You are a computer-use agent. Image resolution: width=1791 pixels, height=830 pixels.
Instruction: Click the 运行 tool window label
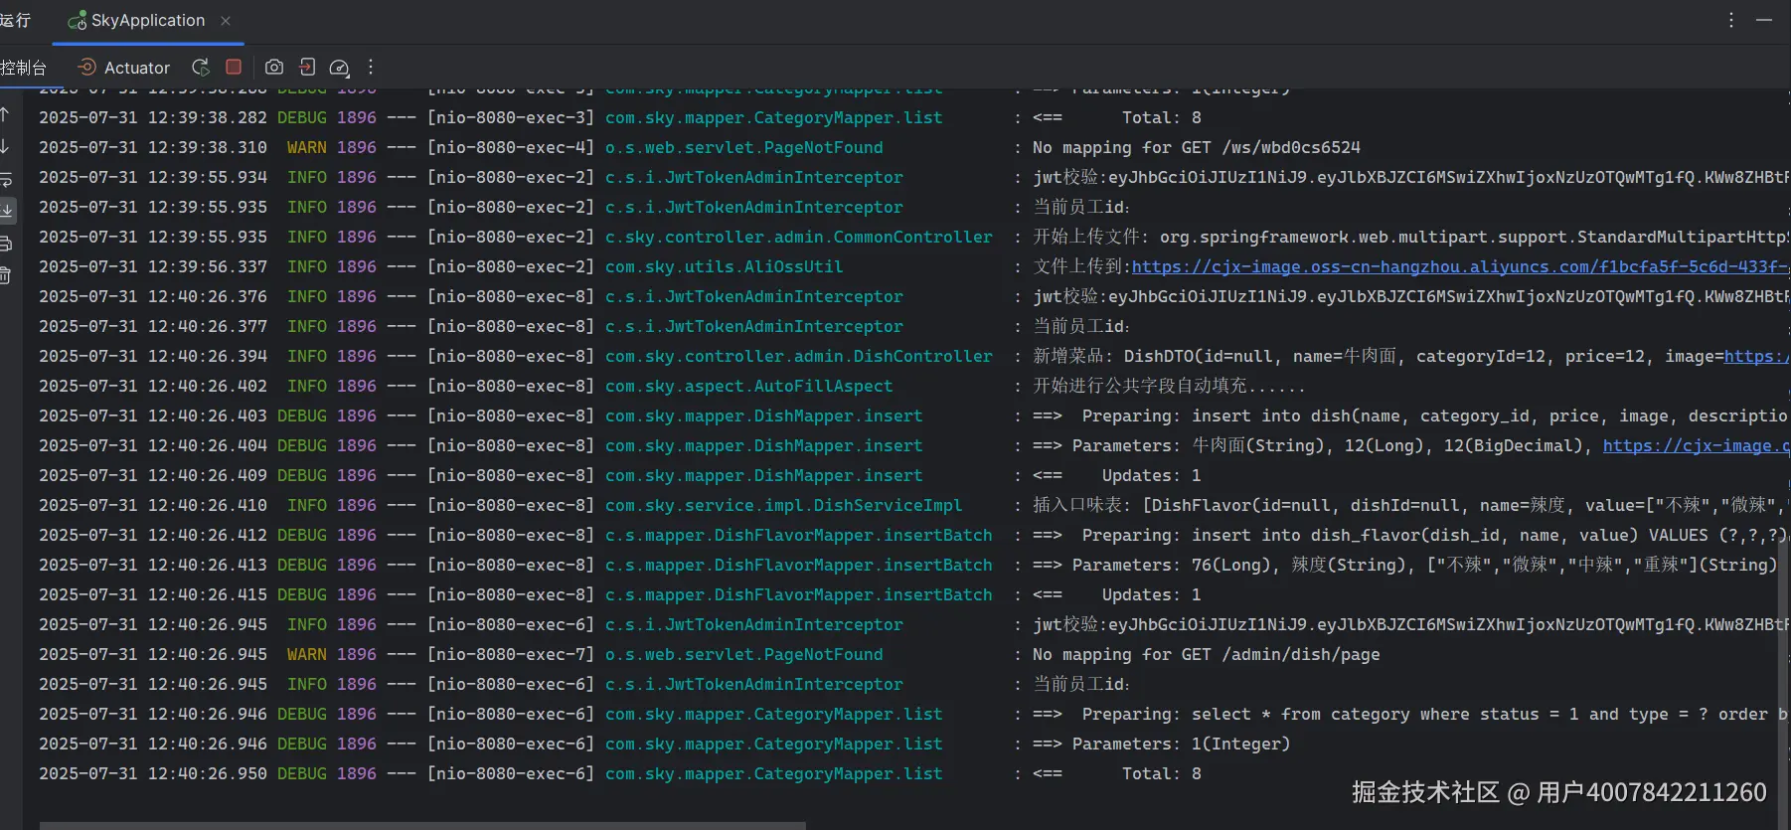[16, 20]
